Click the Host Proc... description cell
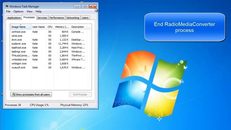Screen dimensions: 231x130 [78, 48]
